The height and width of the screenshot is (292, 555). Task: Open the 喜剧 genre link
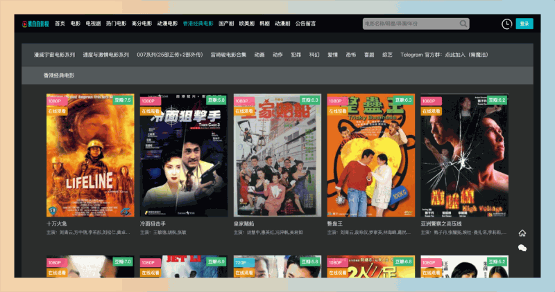(x=369, y=55)
